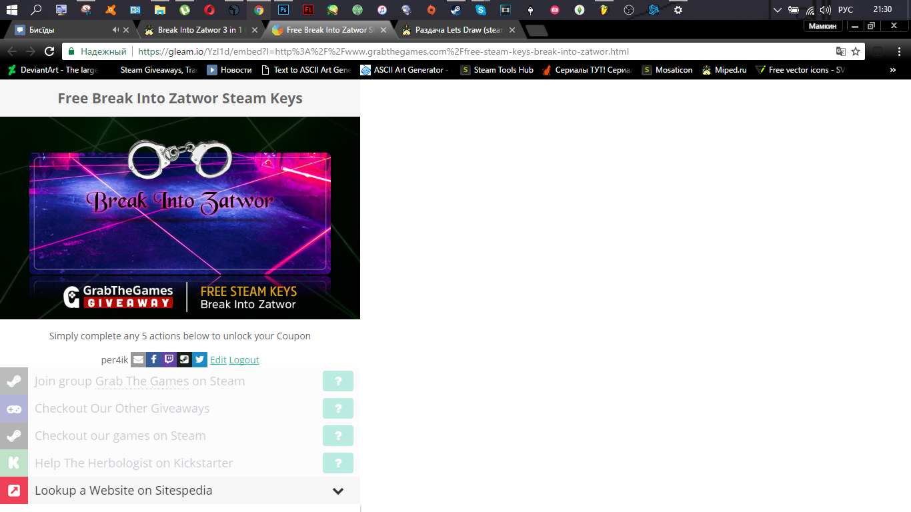Mute the Бисіды tab audio
911x512 pixels.
tap(116, 30)
